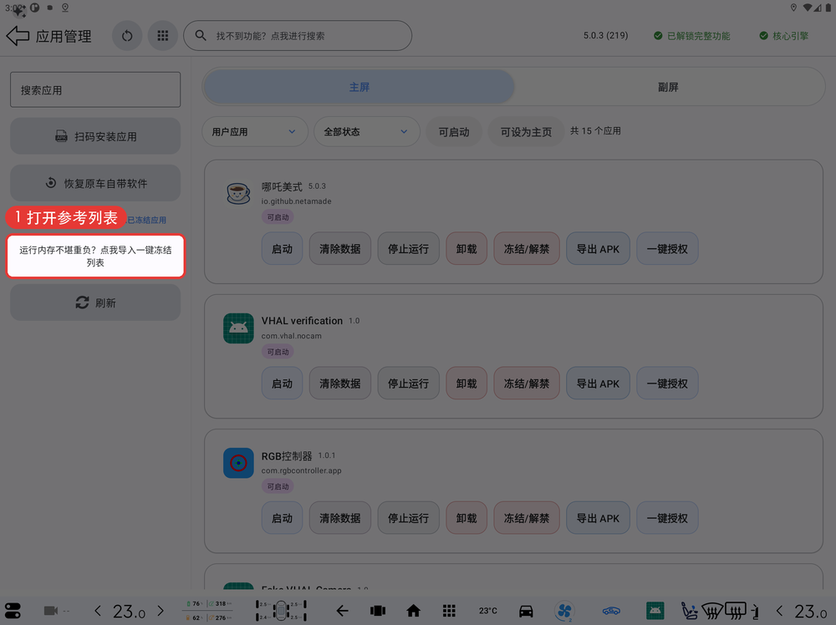Click 卸载 for 哪吒美式
Viewport: 836px width, 625px height.
(x=466, y=248)
